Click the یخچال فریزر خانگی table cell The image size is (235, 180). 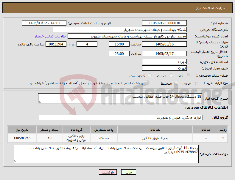(x=155, y=138)
